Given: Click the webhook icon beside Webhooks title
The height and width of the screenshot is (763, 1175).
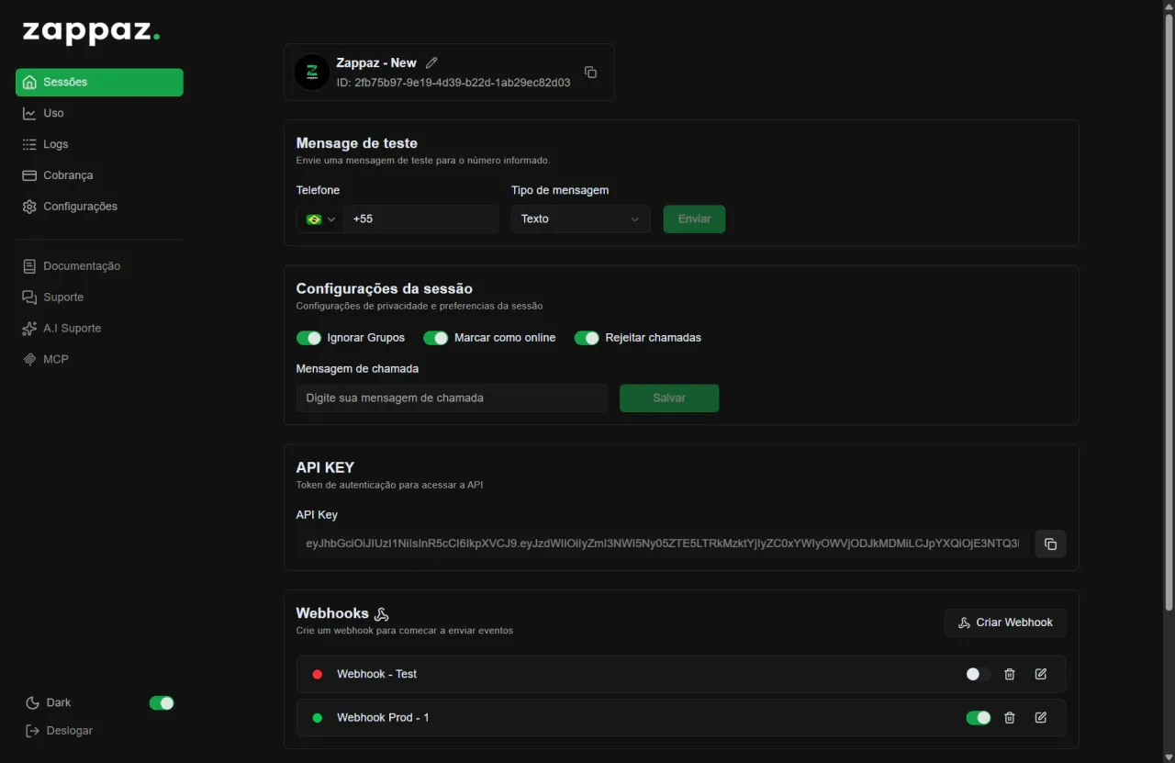Looking at the screenshot, I should coord(382,614).
